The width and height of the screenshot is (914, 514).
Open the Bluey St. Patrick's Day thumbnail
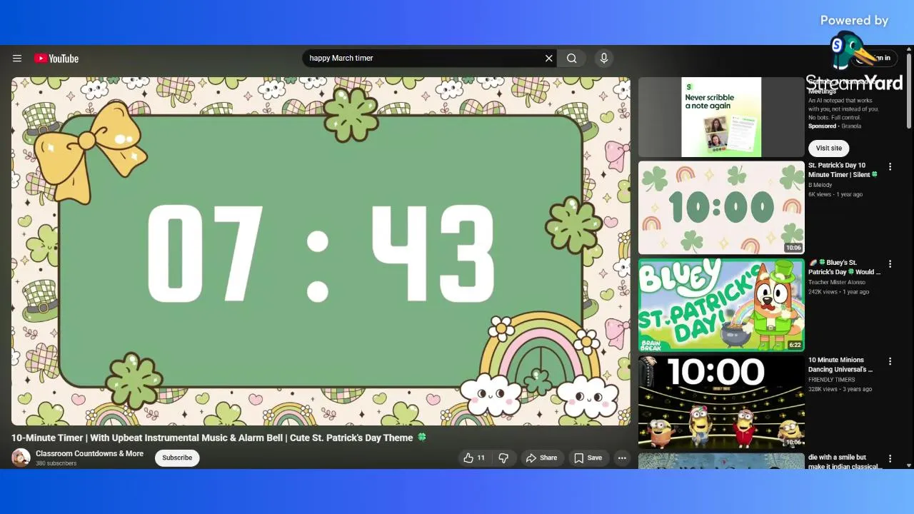click(721, 305)
